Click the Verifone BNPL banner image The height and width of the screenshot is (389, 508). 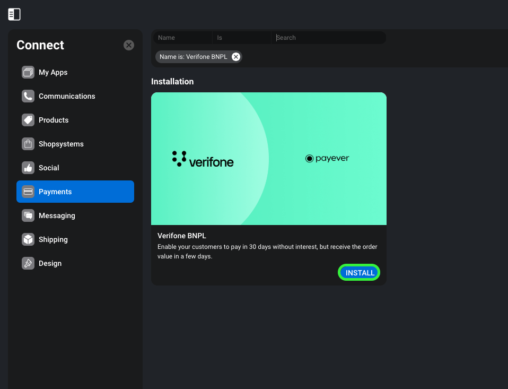click(268, 159)
